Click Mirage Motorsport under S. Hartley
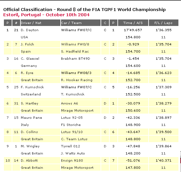The height and width of the screenshot is (172, 181). click(77, 110)
